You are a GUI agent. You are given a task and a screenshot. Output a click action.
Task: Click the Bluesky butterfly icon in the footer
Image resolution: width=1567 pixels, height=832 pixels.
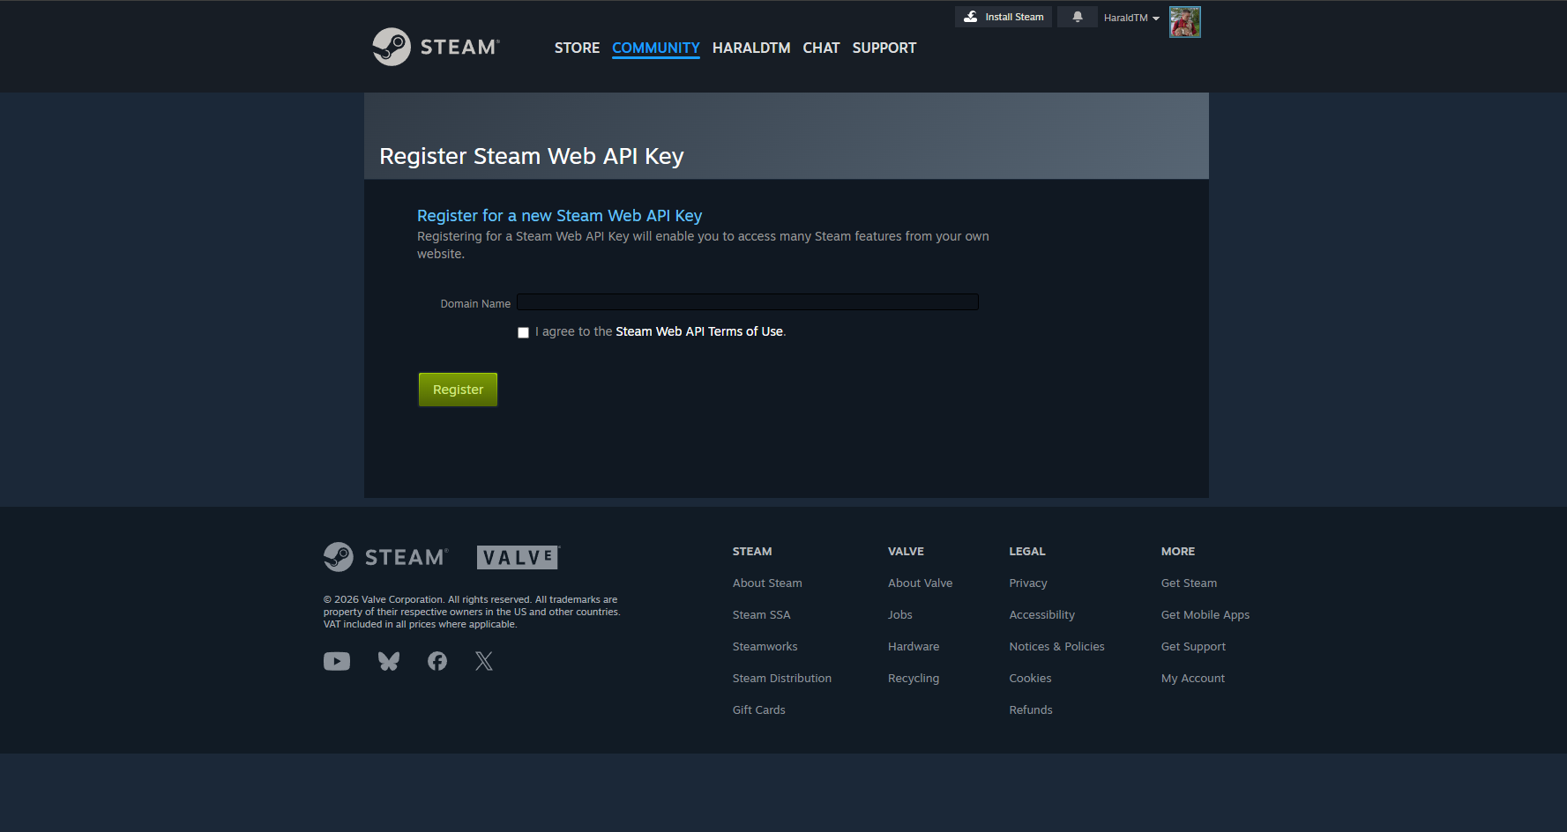pos(389,660)
